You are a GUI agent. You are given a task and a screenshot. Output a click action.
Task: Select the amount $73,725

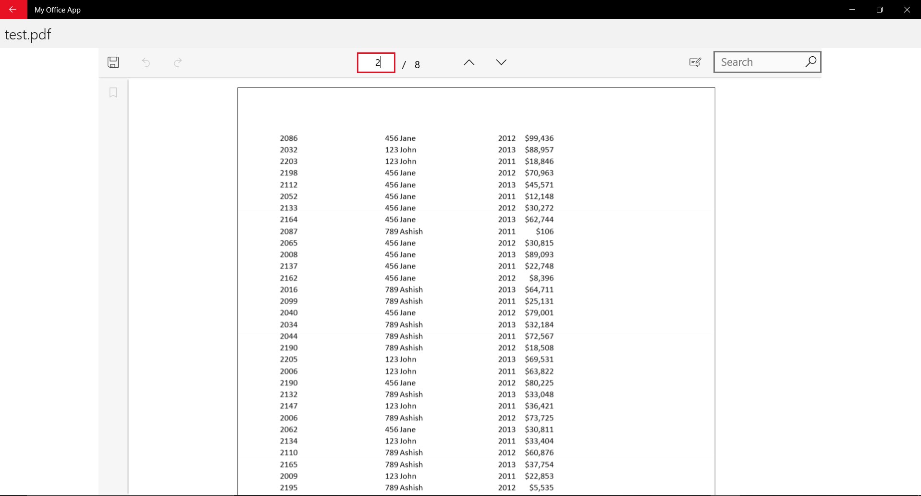click(539, 418)
